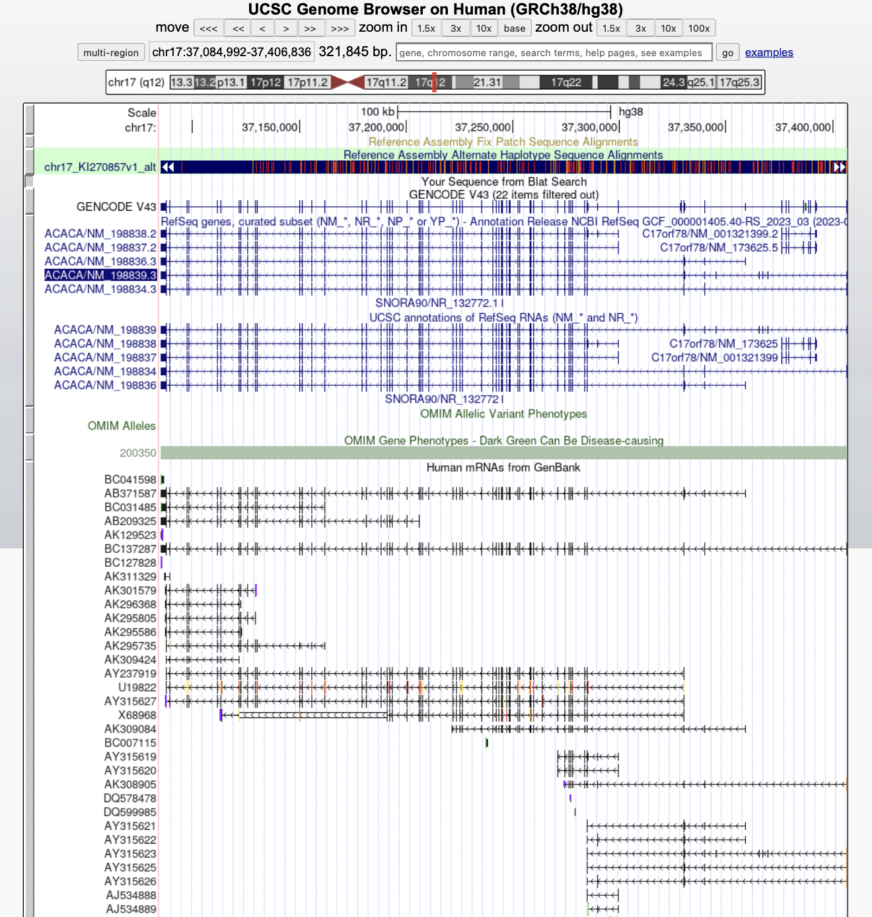Click the right double-arrow on KI270857v1_alt track
This screenshot has width=872, height=917.
click(x=840, y=167)
